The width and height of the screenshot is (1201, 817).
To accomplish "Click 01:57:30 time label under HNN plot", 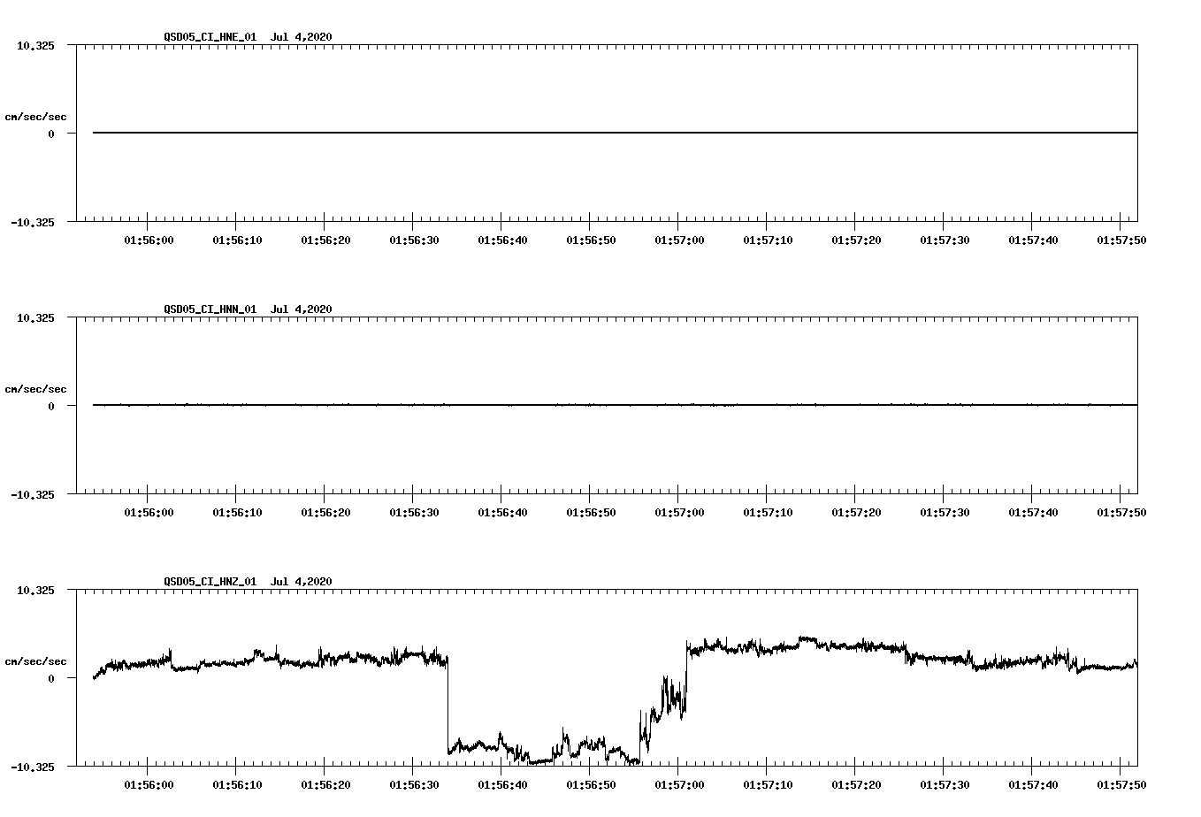I will [945, 513].
